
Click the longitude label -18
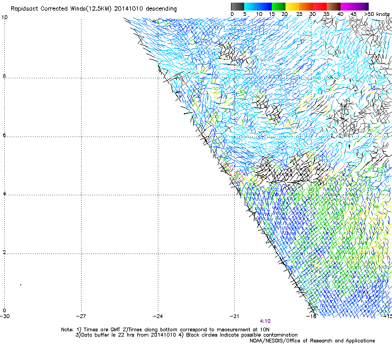[311, 316]
